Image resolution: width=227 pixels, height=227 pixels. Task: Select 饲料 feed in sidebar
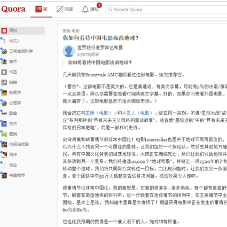pyautogui.click(x=22, y=30)
